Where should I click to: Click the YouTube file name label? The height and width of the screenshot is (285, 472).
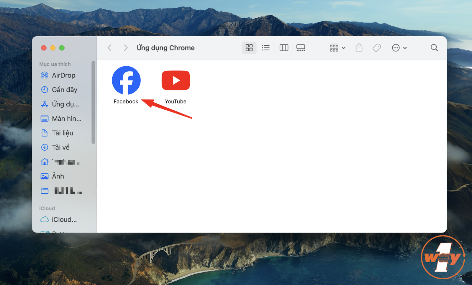pos(176,101)
